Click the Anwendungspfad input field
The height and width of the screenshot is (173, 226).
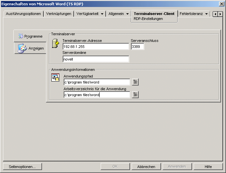tap(97, 82)
